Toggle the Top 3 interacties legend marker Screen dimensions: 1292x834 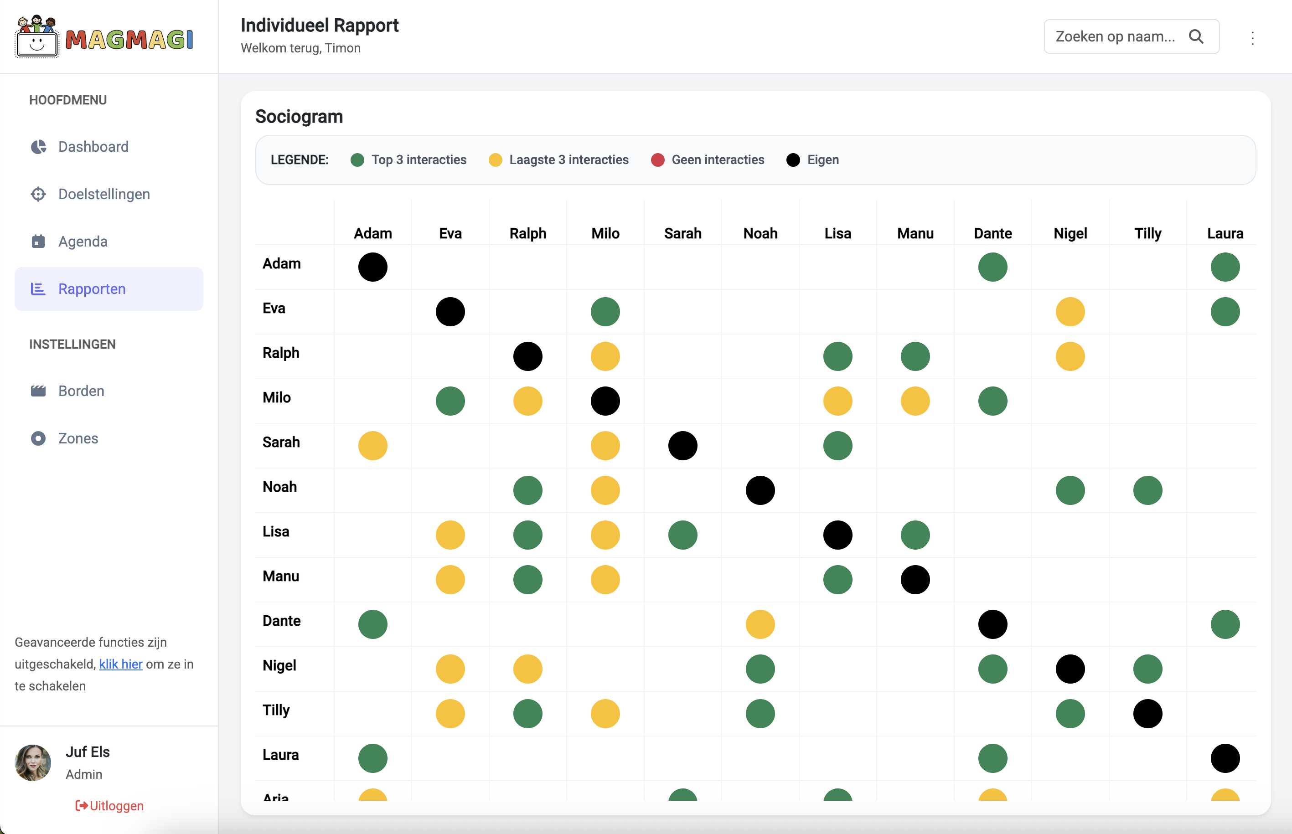click(357, 160)
